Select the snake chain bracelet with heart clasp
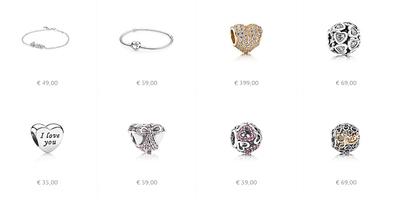 click(x=146, y=39)
